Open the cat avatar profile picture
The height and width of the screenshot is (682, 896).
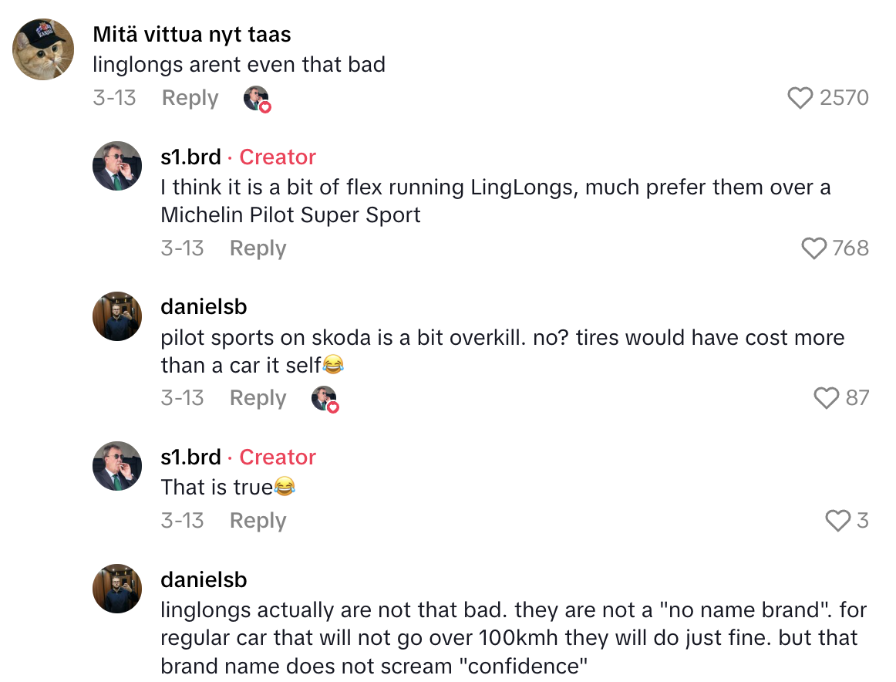tap(43, 49)
